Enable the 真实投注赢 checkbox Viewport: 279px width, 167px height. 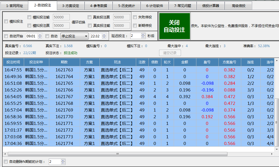pyautogui.click(x=90, y=17)
